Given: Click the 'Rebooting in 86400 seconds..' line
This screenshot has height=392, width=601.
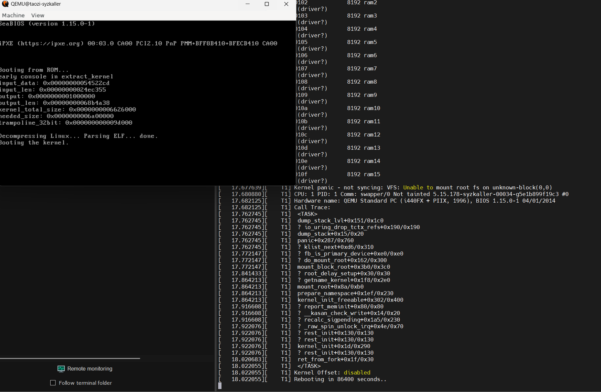Looking at the screenshot, I should (340, 379).
